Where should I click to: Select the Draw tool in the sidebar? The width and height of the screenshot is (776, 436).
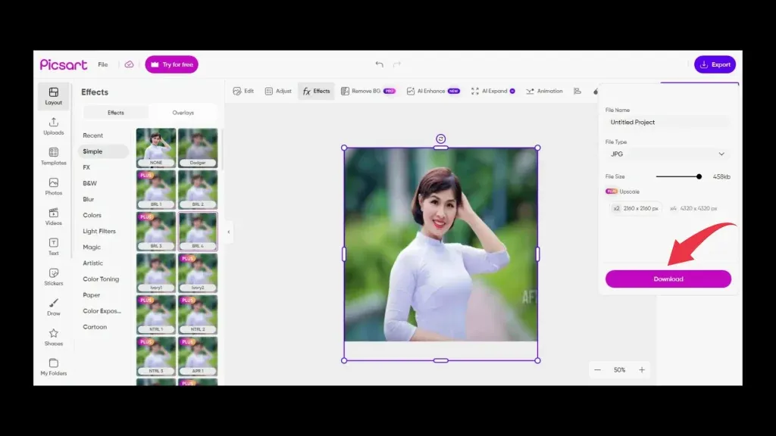point(54,307)
